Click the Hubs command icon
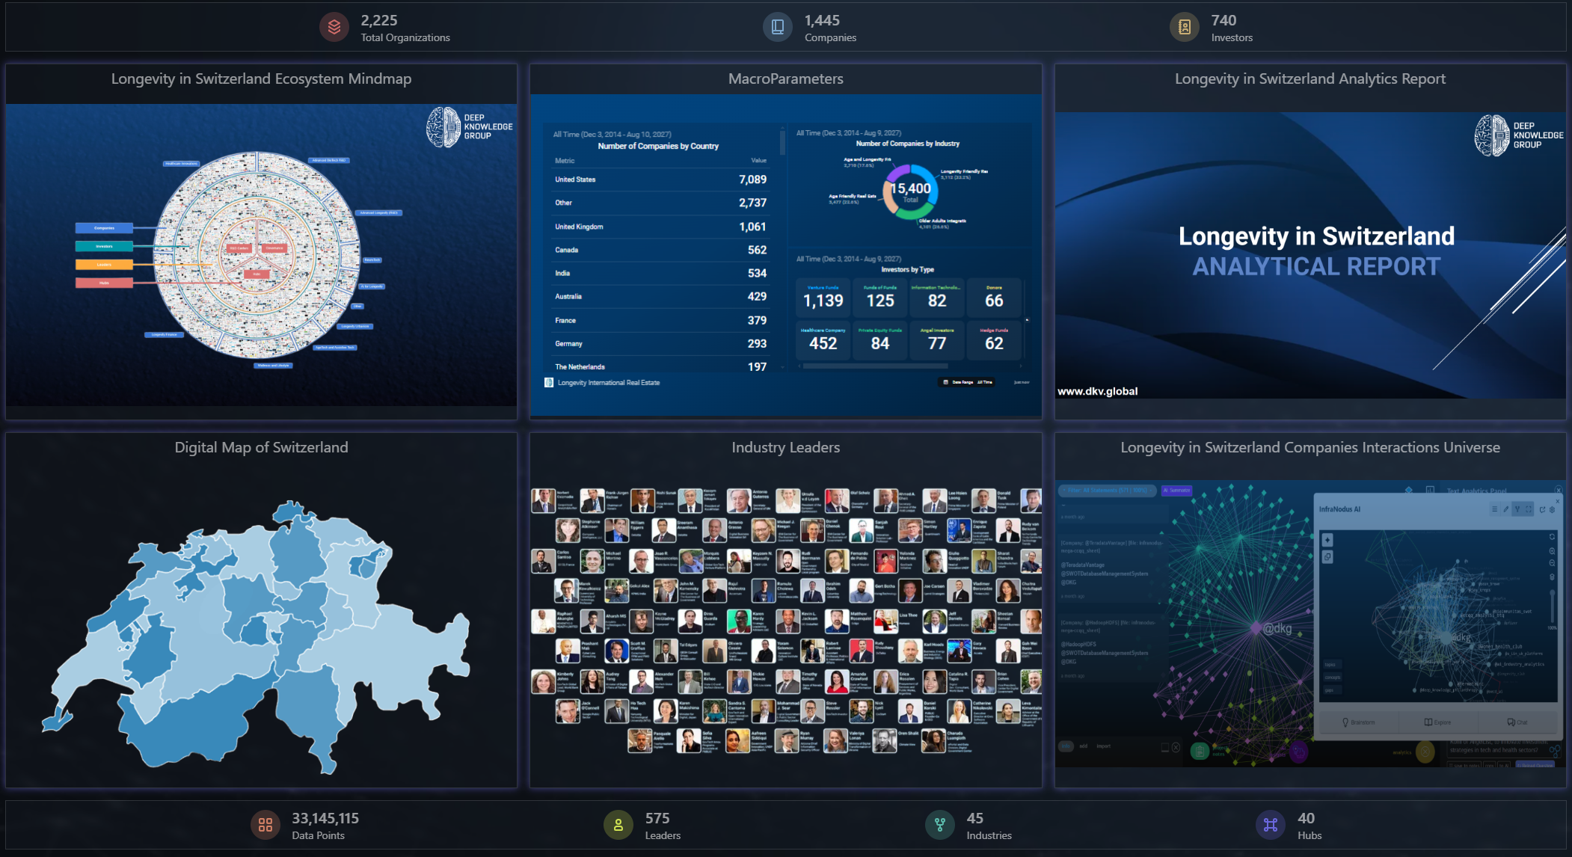The image size is (1572, 857). (1270, 826)
